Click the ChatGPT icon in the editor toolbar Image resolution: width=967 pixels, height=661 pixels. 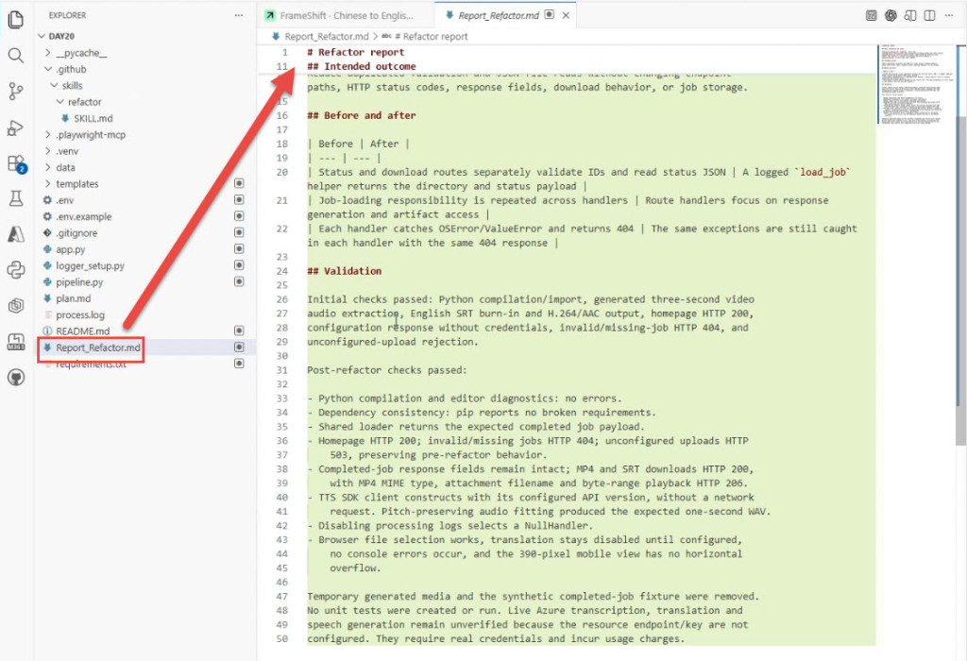pos(891,15)
